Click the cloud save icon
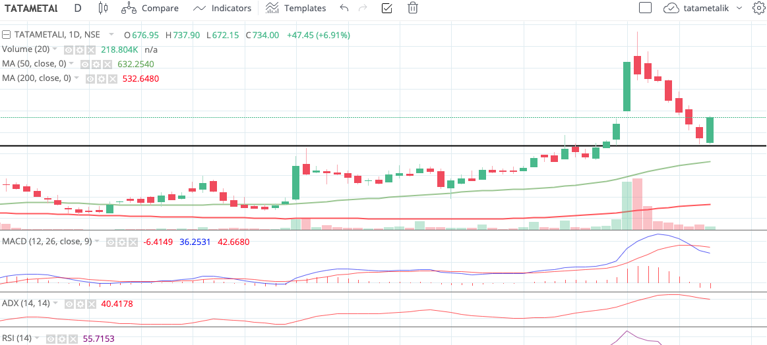 tap(671, 9)
